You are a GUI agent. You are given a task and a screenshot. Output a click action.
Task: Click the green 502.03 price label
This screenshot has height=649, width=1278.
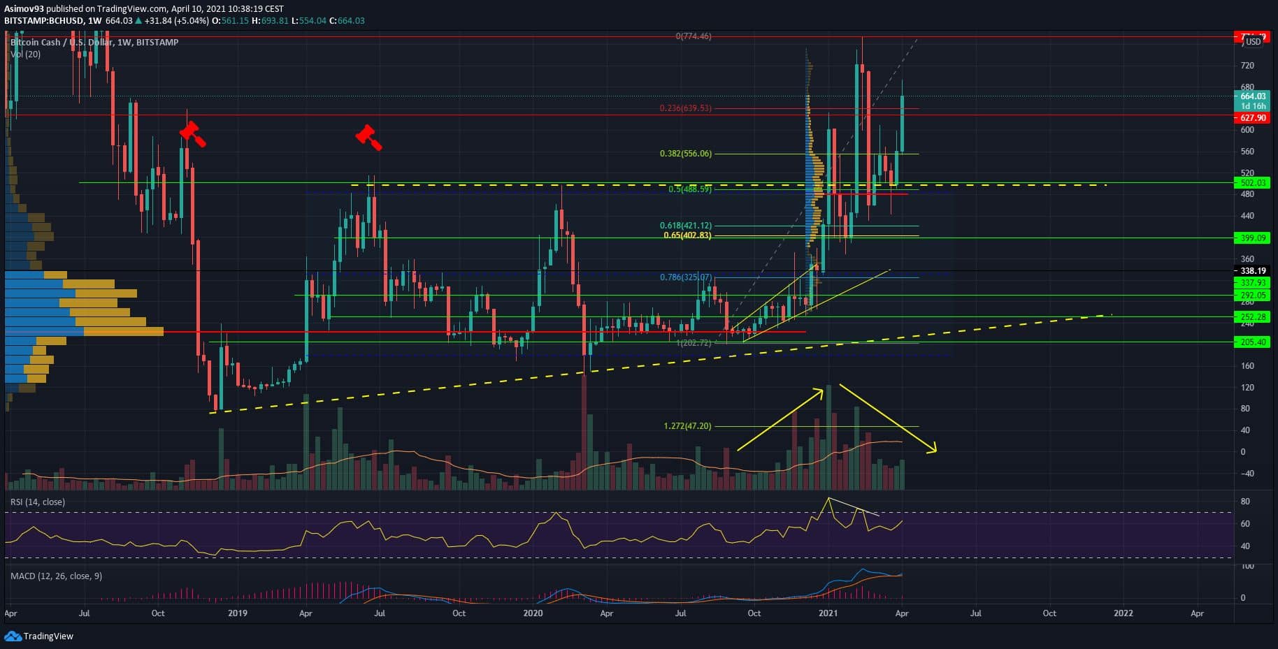coord(1252,183)
